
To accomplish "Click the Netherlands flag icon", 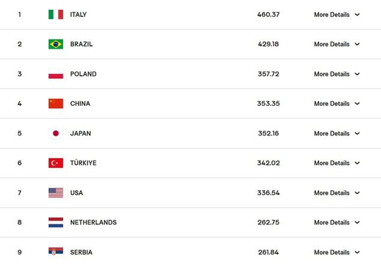I will point(56,222).
